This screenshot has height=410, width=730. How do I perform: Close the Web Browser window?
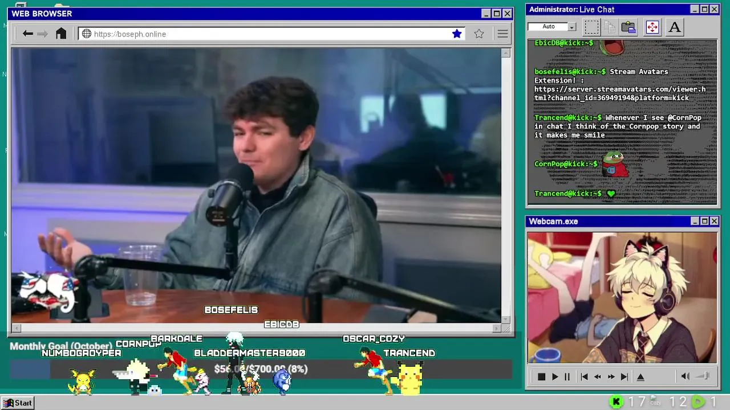(x=507, y=13)
